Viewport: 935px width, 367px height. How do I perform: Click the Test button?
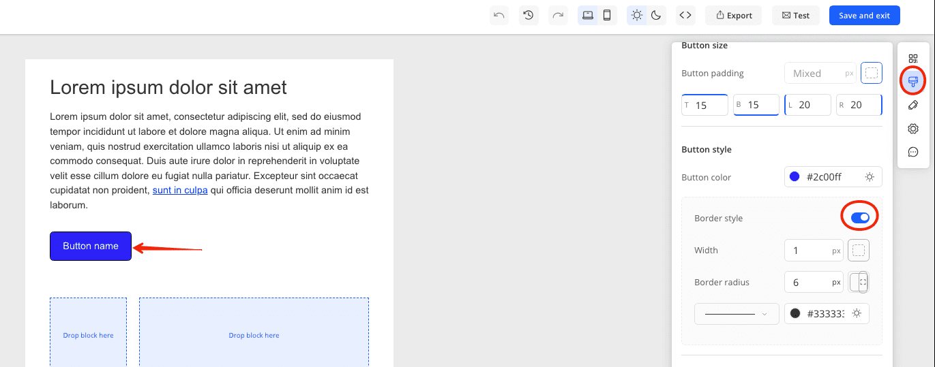point(796,15)
